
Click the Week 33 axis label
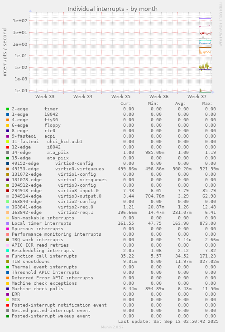click(45, 97)
